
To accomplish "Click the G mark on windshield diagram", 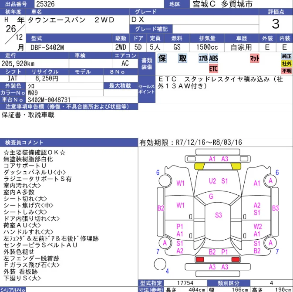I will [211, 197].
